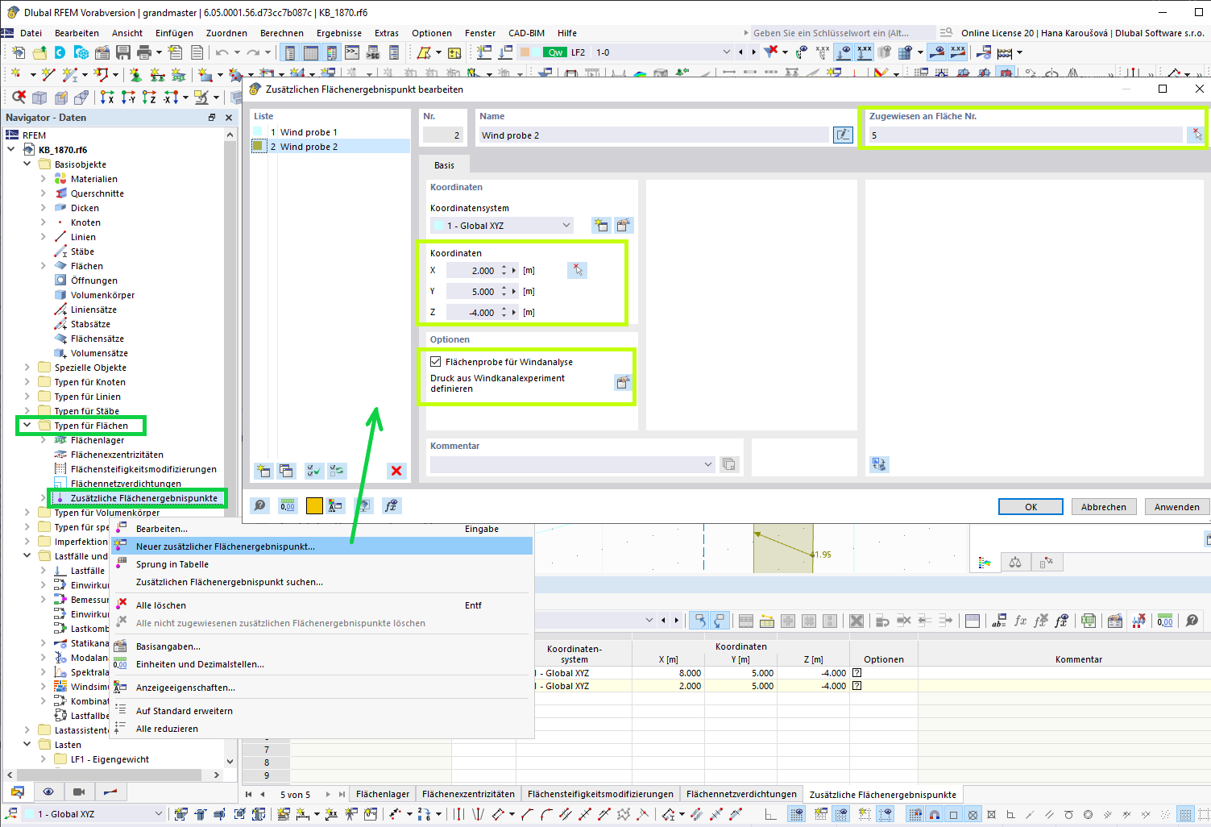Collapse the Typen für Flächen tree node
This screenshot has width=1211, height=827.
tap(27, 425)
